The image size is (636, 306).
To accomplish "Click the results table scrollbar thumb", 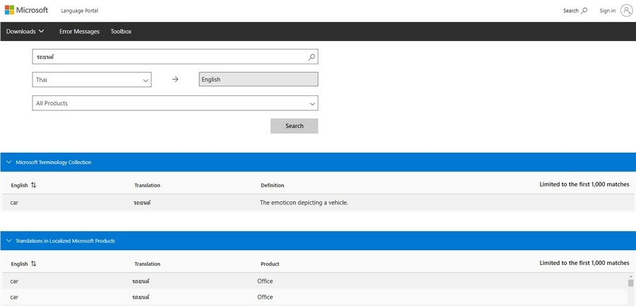I will coord(630,283).
